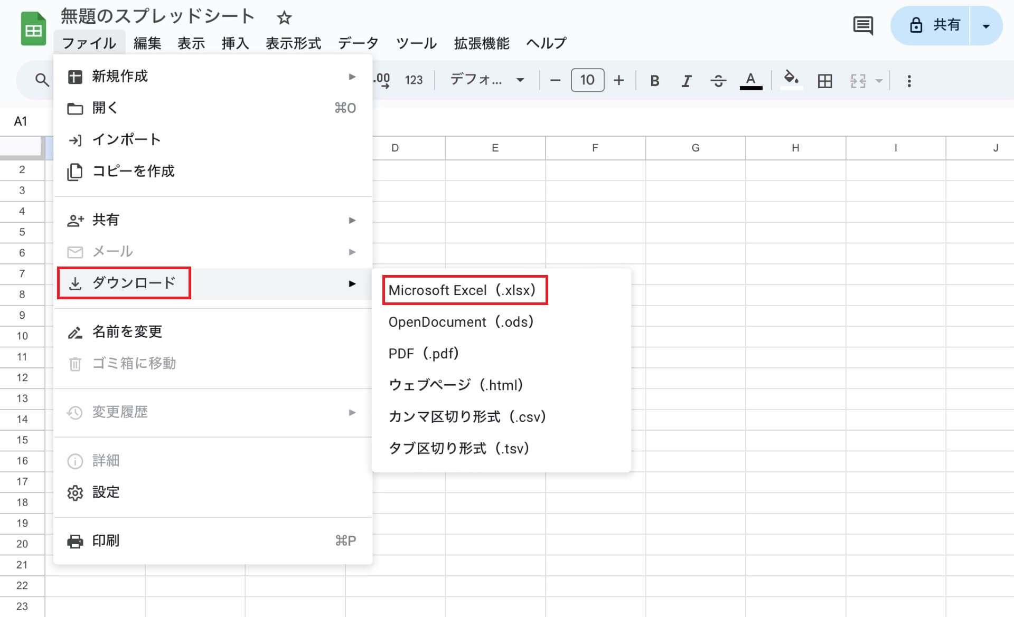The width and height of the screenshot is (1014, 617).
Task: Expand the 新規作成 submenu arrow
Action: click(x=352, y=77)
